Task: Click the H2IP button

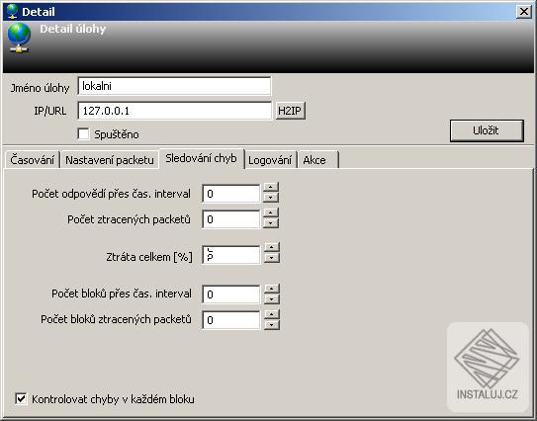Action: pos(290,111)
